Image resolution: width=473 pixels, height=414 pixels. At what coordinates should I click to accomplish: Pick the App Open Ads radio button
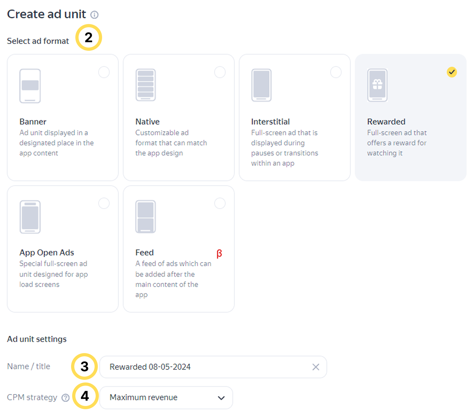pos(104,203)
